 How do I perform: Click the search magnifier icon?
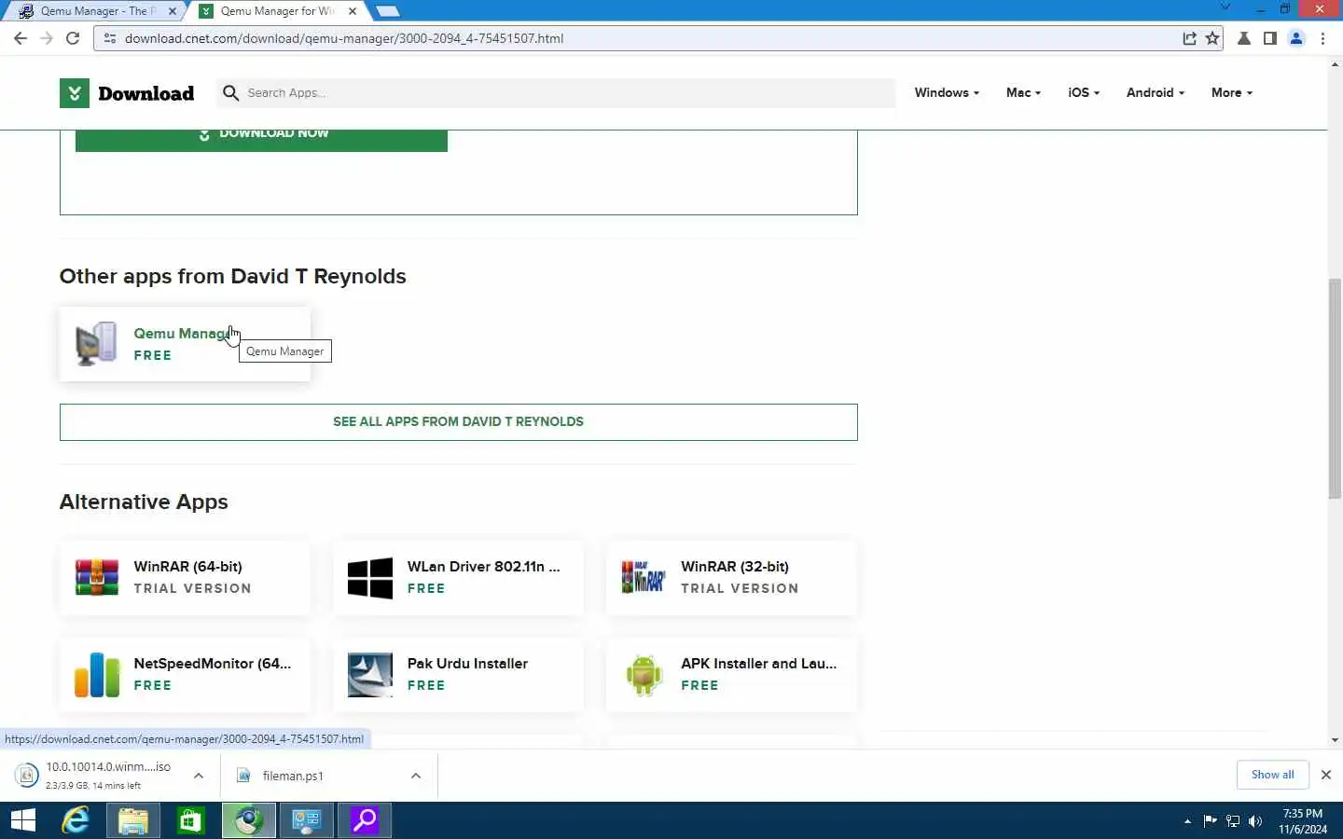point(231,92)
